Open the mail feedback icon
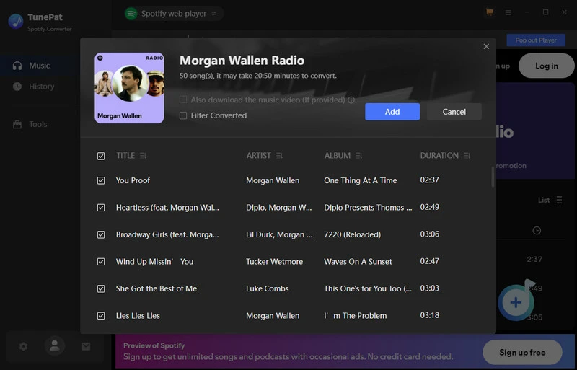Viewport: 577px width, 370px height. (86, 346)
